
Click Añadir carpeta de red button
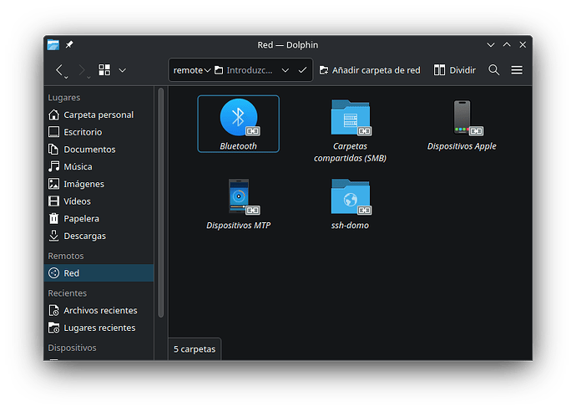tap(370, 70)
